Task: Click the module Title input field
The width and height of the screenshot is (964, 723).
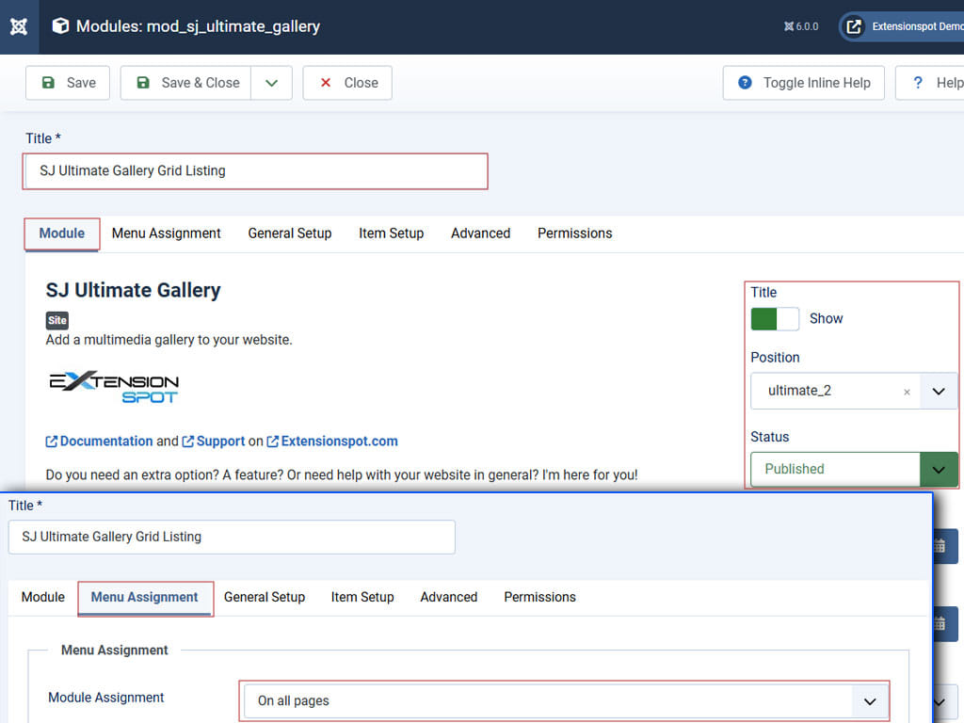Action: click(254, 171)
